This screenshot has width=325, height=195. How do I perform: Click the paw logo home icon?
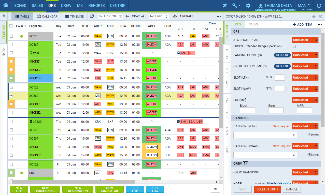(6, 6)
